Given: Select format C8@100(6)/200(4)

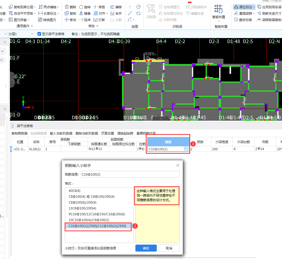Looking at the screenshot, I should 82,203.
